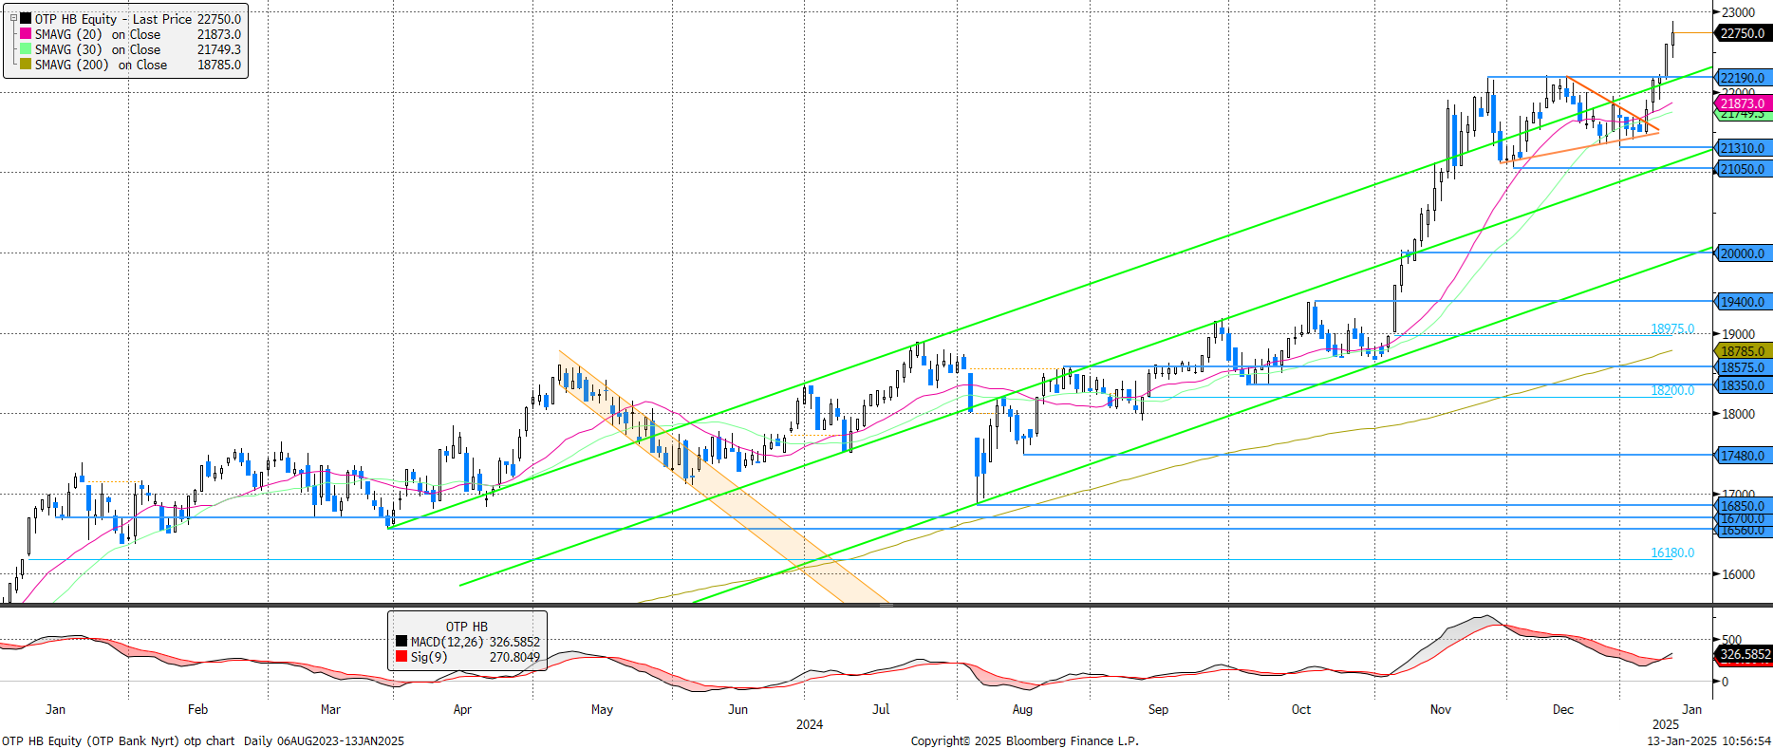The height and width of the screenshot is (749, 1773).
Task: Click the Jul label on time axis
Action: pyautogui.click(x=881, y=709)
